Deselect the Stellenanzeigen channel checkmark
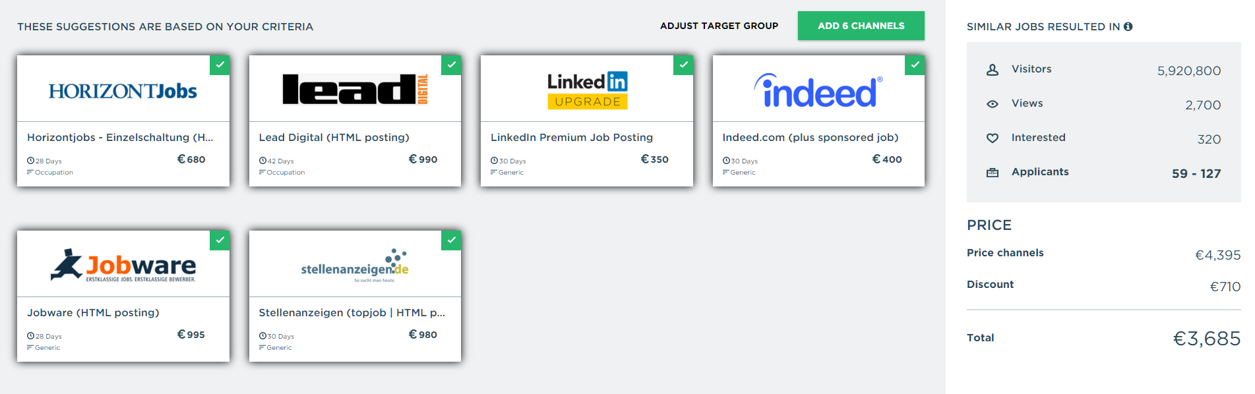The height and width of the screenshot is (394, 1255). (451, 240)
